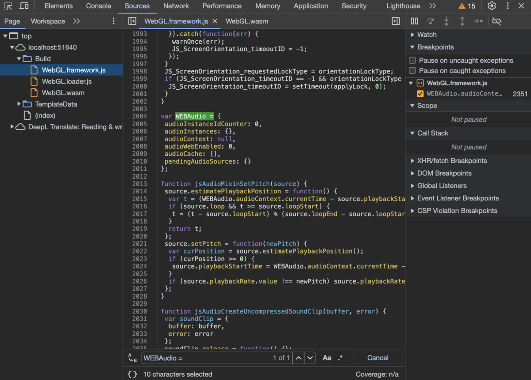This screenshot has height=380, width=531.
Task: Enable Pause on uncaught exceptions
Action: [x=412, y=61]
